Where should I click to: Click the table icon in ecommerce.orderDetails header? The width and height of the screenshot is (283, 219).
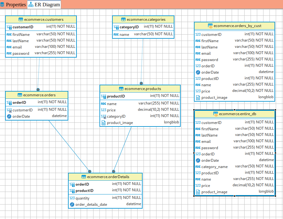tap(84, 177)
